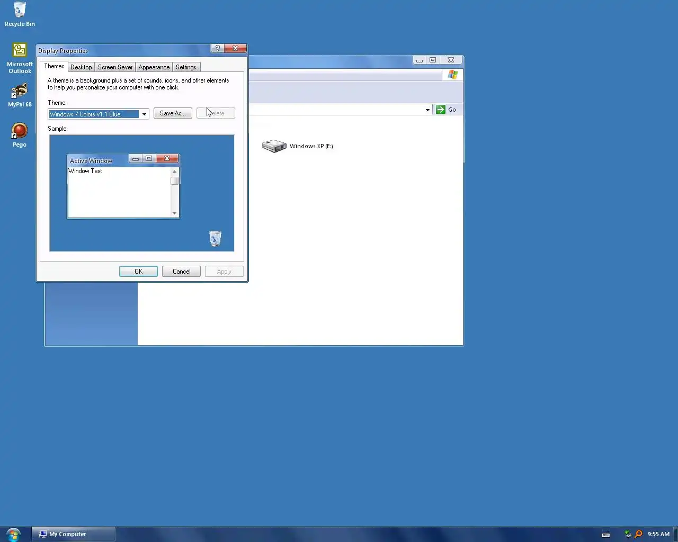Click the Windows Start orb
Image resolution: width=678 pixels, height=542 pixels.
click(x=13, y=534)
